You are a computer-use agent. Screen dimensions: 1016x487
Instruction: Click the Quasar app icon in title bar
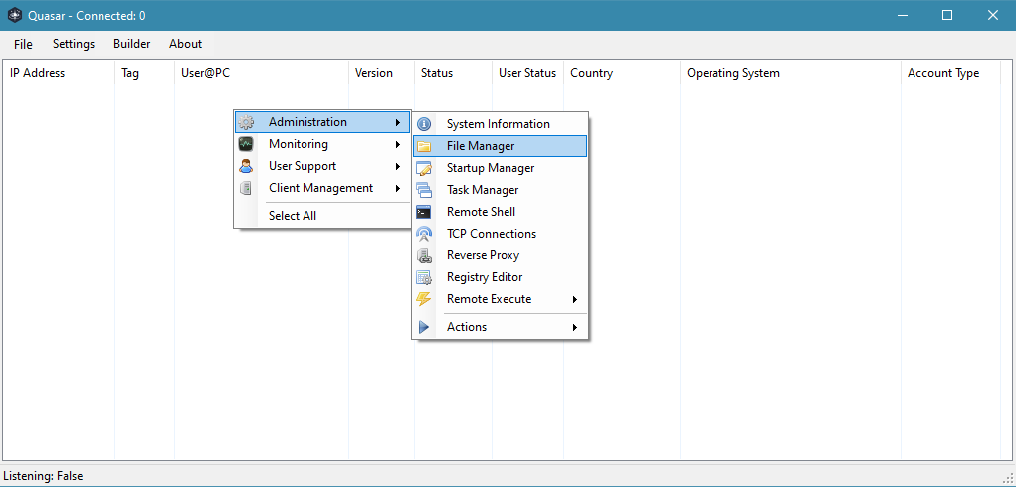tap(14, 15)
